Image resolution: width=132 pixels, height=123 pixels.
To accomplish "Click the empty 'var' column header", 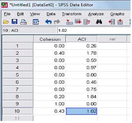I will tap(112, 39).
